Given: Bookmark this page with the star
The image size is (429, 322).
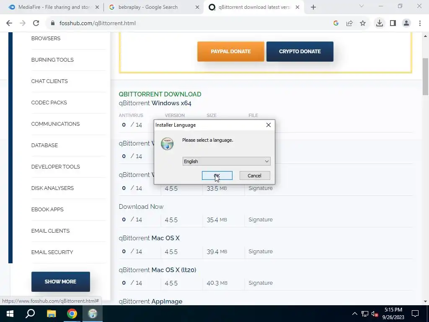Looking at the screenshot, I should click(x=363, y=23).
